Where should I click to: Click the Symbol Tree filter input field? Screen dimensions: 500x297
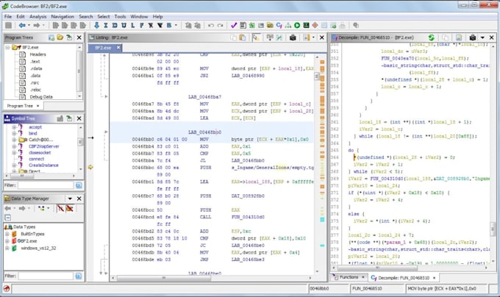tap(46, 185)
